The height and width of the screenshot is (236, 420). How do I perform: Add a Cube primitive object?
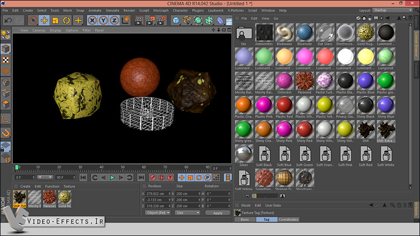click(176, 20)
